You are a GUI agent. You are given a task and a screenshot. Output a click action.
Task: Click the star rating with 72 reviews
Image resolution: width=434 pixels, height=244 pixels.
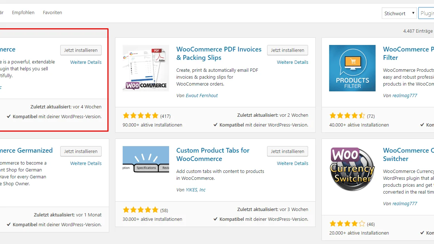tap(347, 116)
